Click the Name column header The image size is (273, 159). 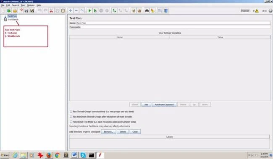click(119, 37)
